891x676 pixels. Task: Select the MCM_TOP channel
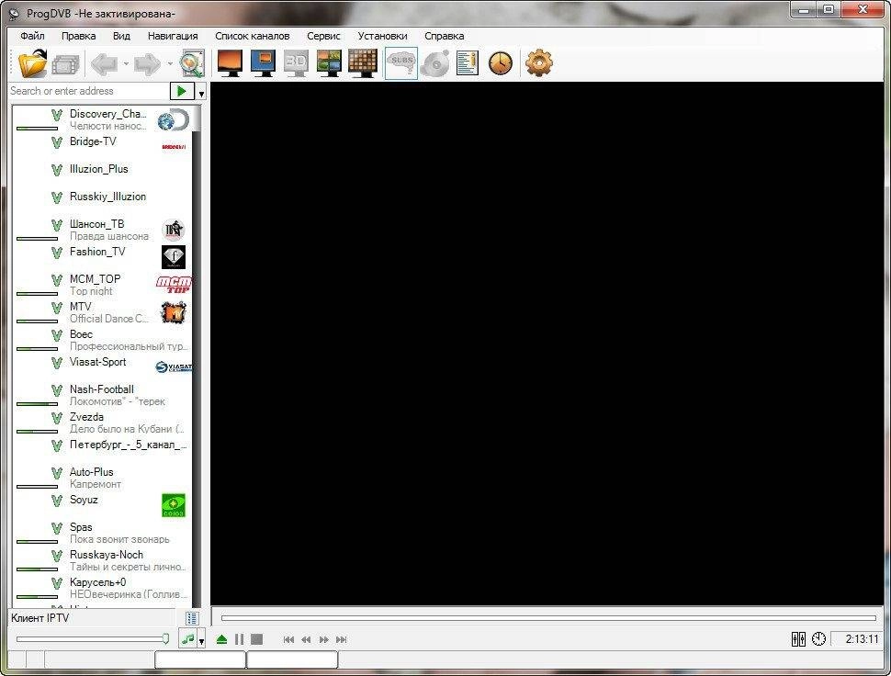click(x=102, y=285)
